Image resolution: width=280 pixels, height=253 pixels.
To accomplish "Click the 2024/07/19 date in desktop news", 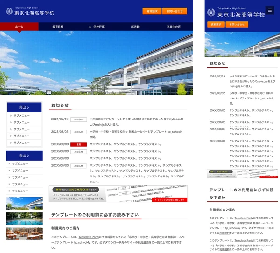I will [x=60, y=119].
